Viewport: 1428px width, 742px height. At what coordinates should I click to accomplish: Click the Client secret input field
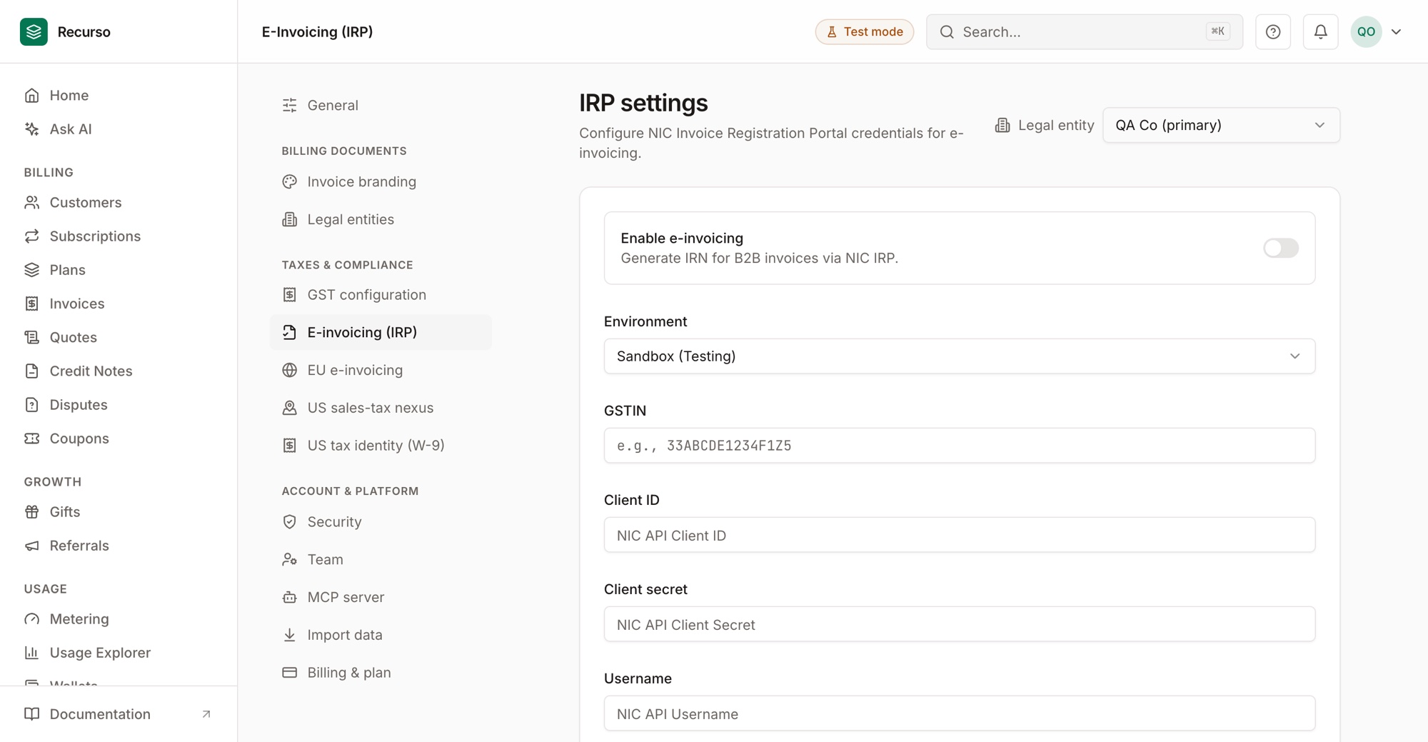(959, 624)
